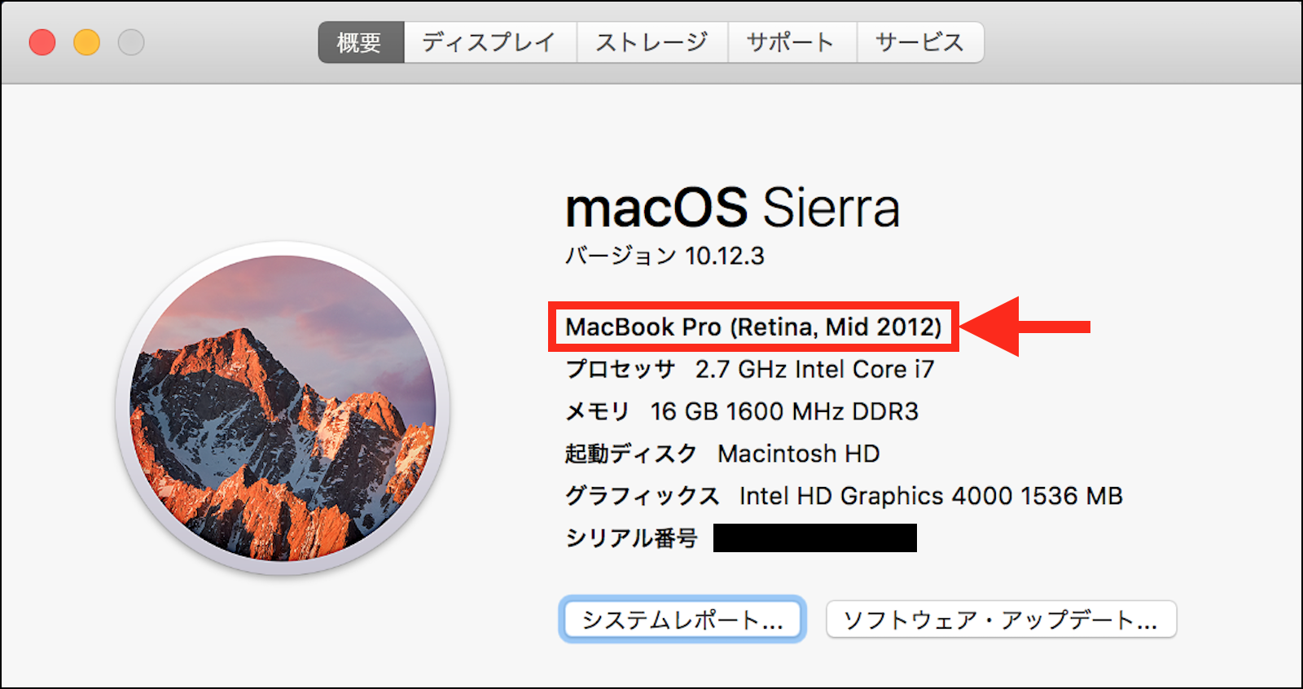This screenshot has height=689, width=1303.
Task: Select MacBook Pro (Retina, Mid 2012) text
Action: click(x=753, y=327)
